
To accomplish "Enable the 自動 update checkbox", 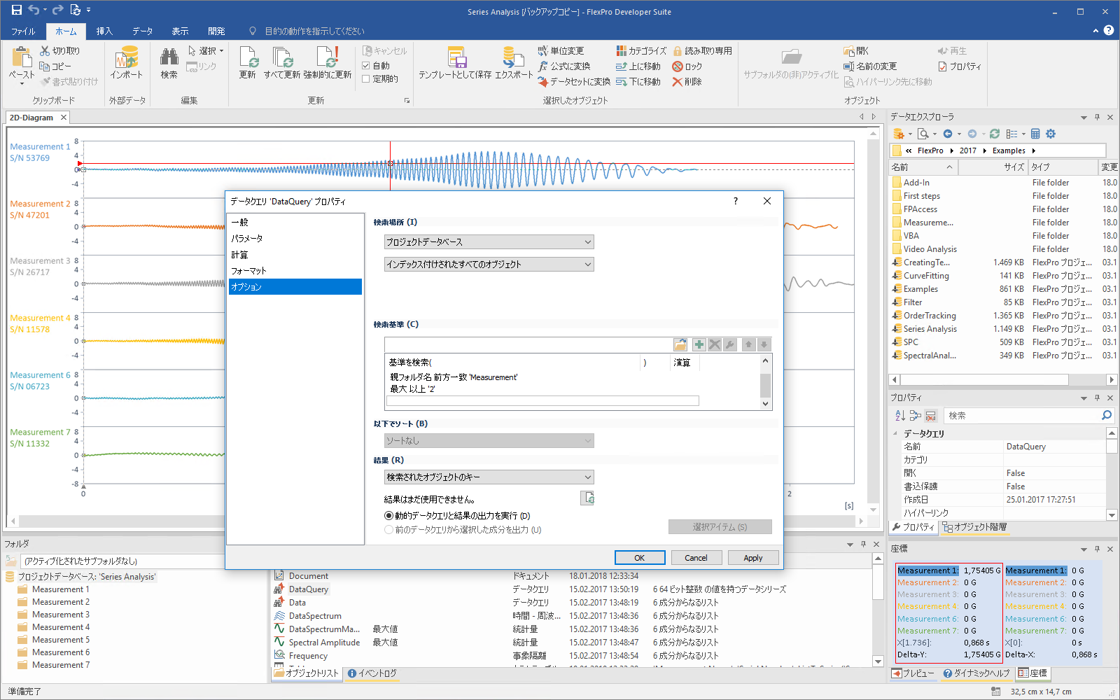I will coord(365,65).
